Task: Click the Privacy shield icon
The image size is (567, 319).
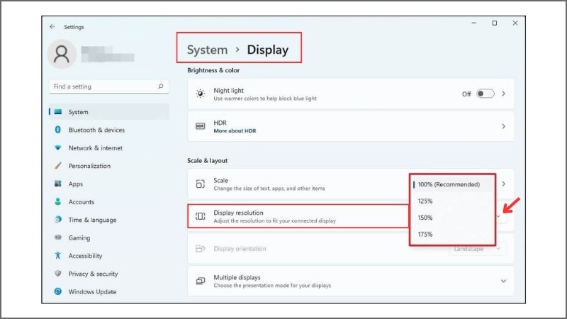Action: [58, 273]
